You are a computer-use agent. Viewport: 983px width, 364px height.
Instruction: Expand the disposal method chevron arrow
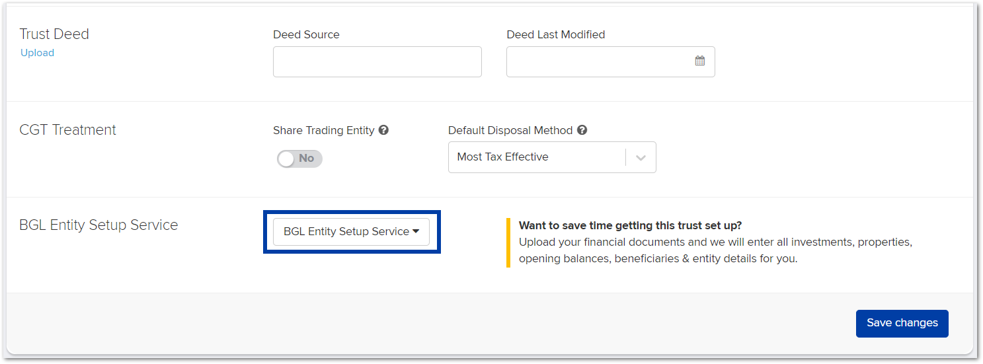pyautogui.click(x=641, y=158)
